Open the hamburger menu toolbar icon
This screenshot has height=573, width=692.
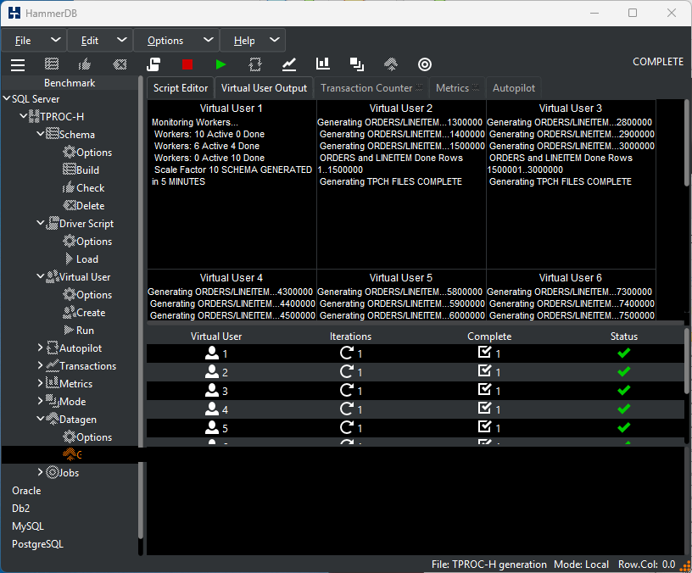18,64
